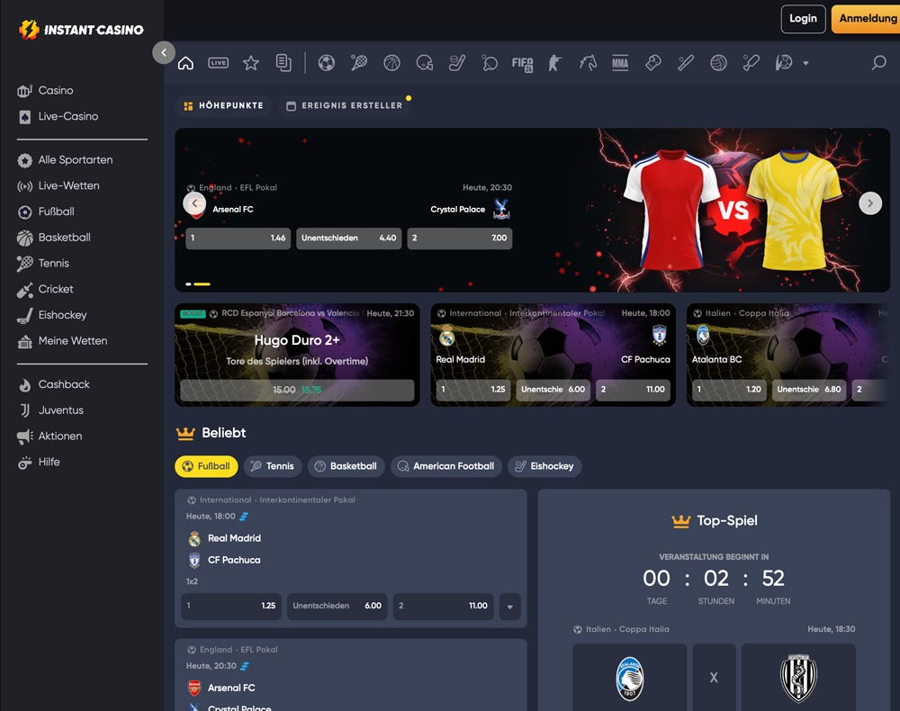Bet CF Pachuca 11.00 in highlight card
Image resolution: width=900 pixels, height=711 pixels.
pyautogui.click(x=633, y=390)
